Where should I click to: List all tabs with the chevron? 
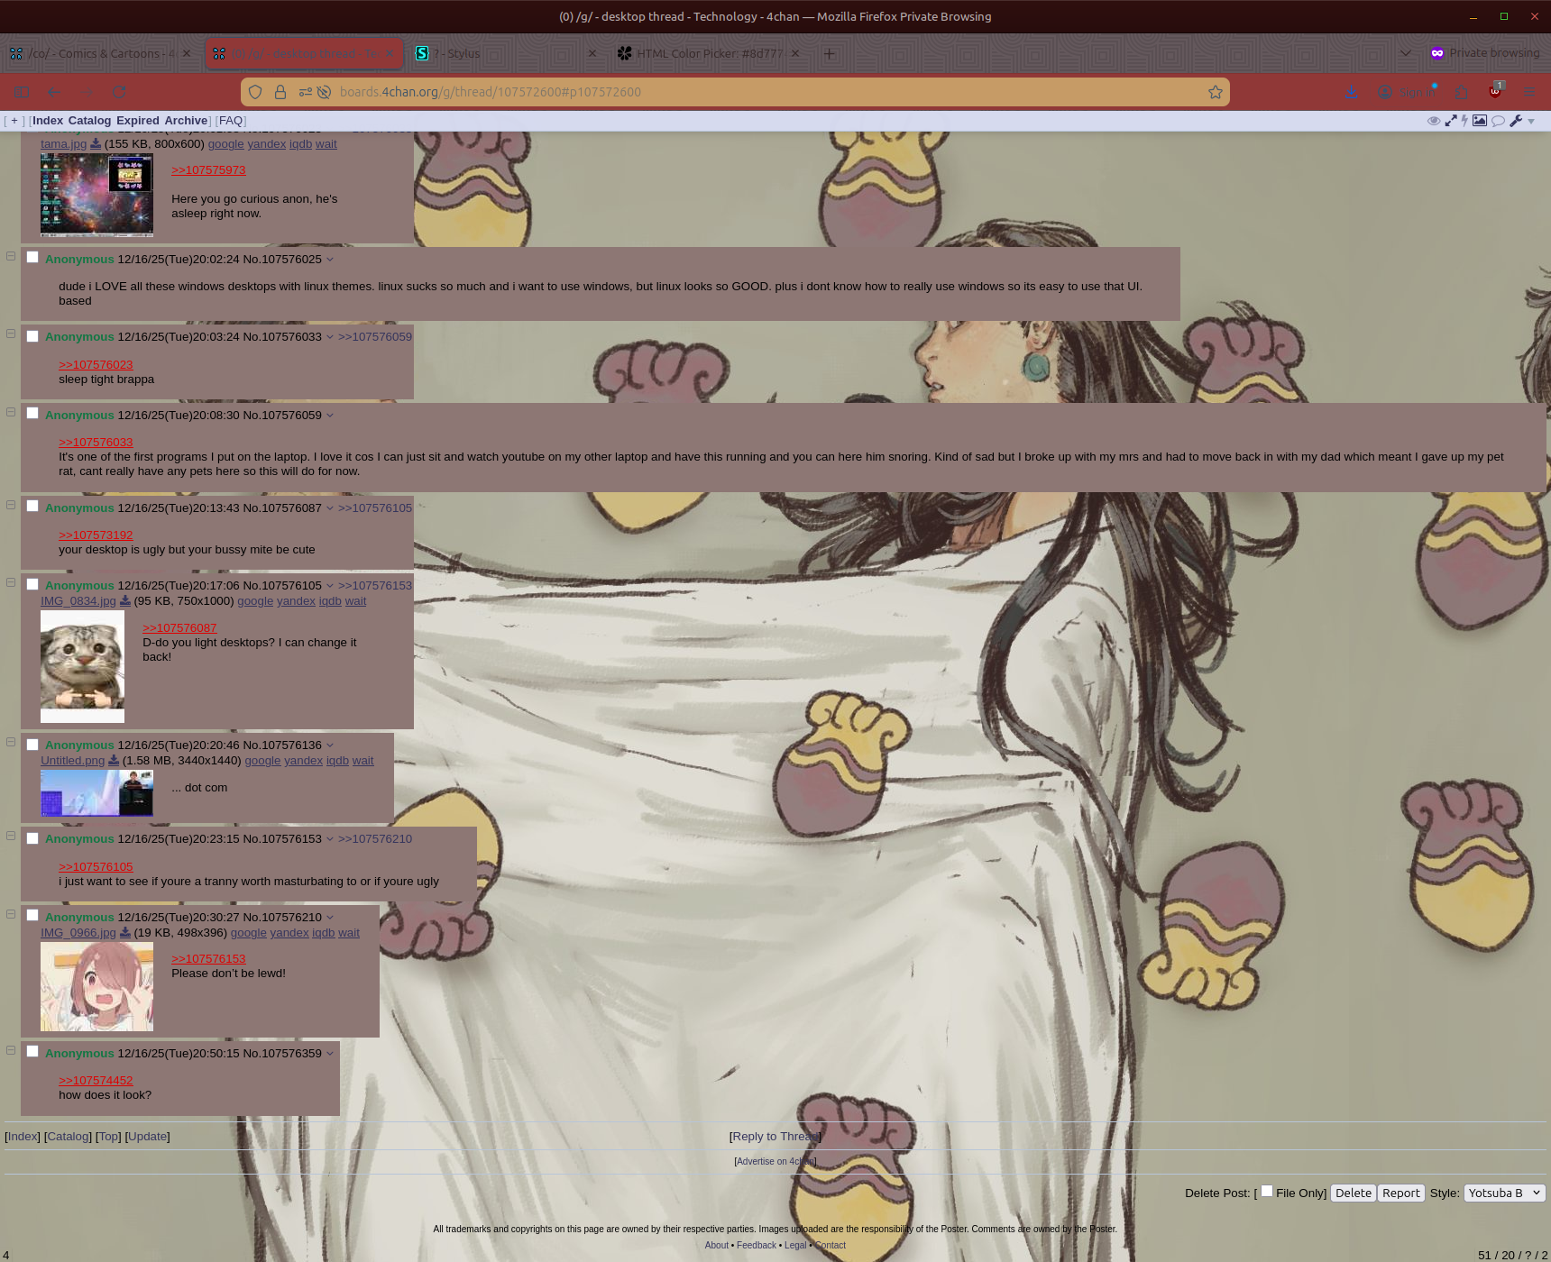tap(1406, 53)
